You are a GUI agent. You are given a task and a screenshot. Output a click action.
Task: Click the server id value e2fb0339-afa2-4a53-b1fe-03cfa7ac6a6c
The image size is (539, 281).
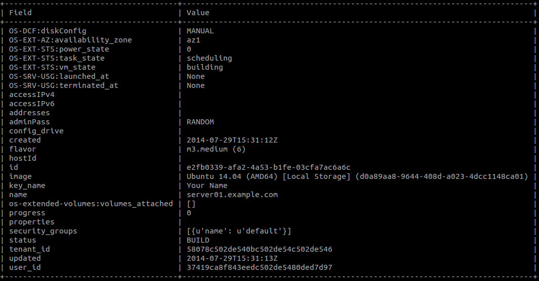pos(268,167)
